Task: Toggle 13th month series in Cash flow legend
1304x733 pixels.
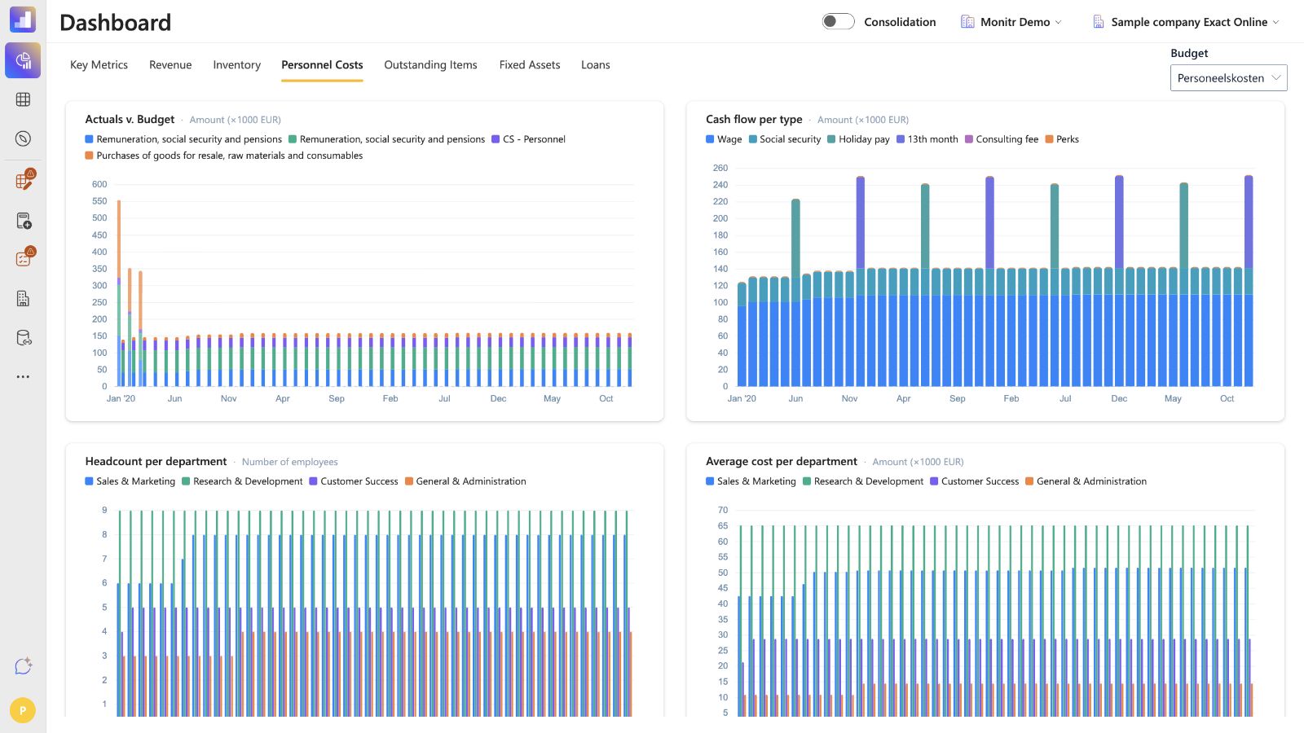Action: pos(927,139)
